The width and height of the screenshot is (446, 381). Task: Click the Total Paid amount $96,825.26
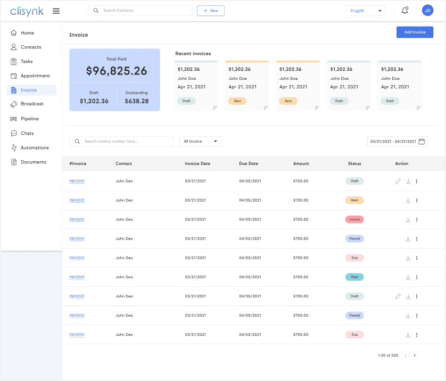pos(117,71)
